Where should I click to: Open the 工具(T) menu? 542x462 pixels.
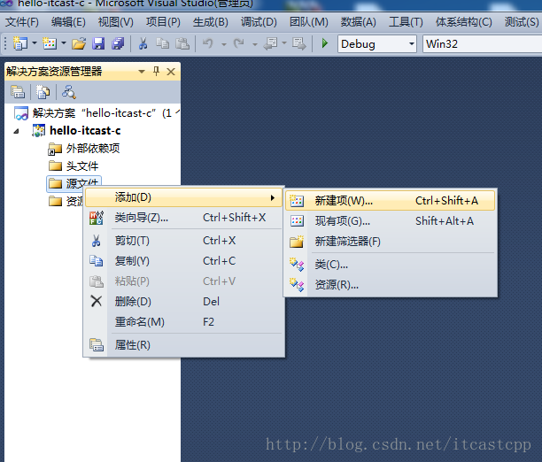(406, 22)
